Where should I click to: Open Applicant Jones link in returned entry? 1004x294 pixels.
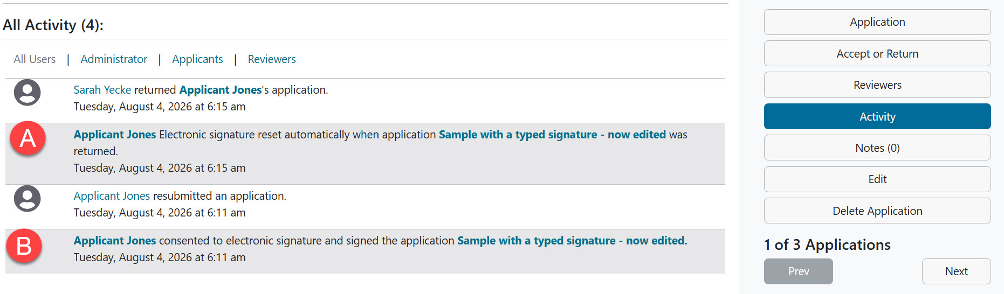click(221, 90)
